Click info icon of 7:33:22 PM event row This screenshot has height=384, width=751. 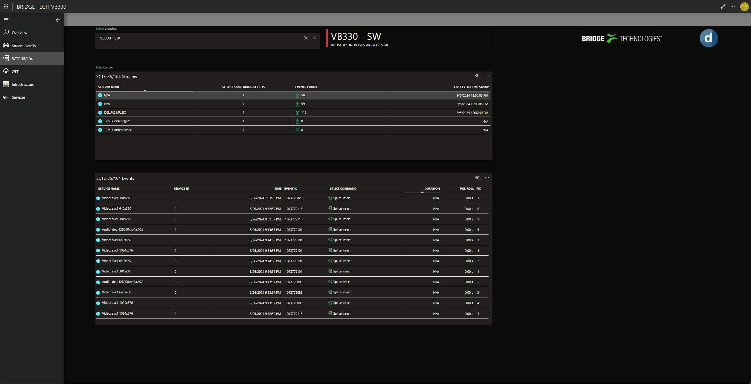tap(98, 198)
